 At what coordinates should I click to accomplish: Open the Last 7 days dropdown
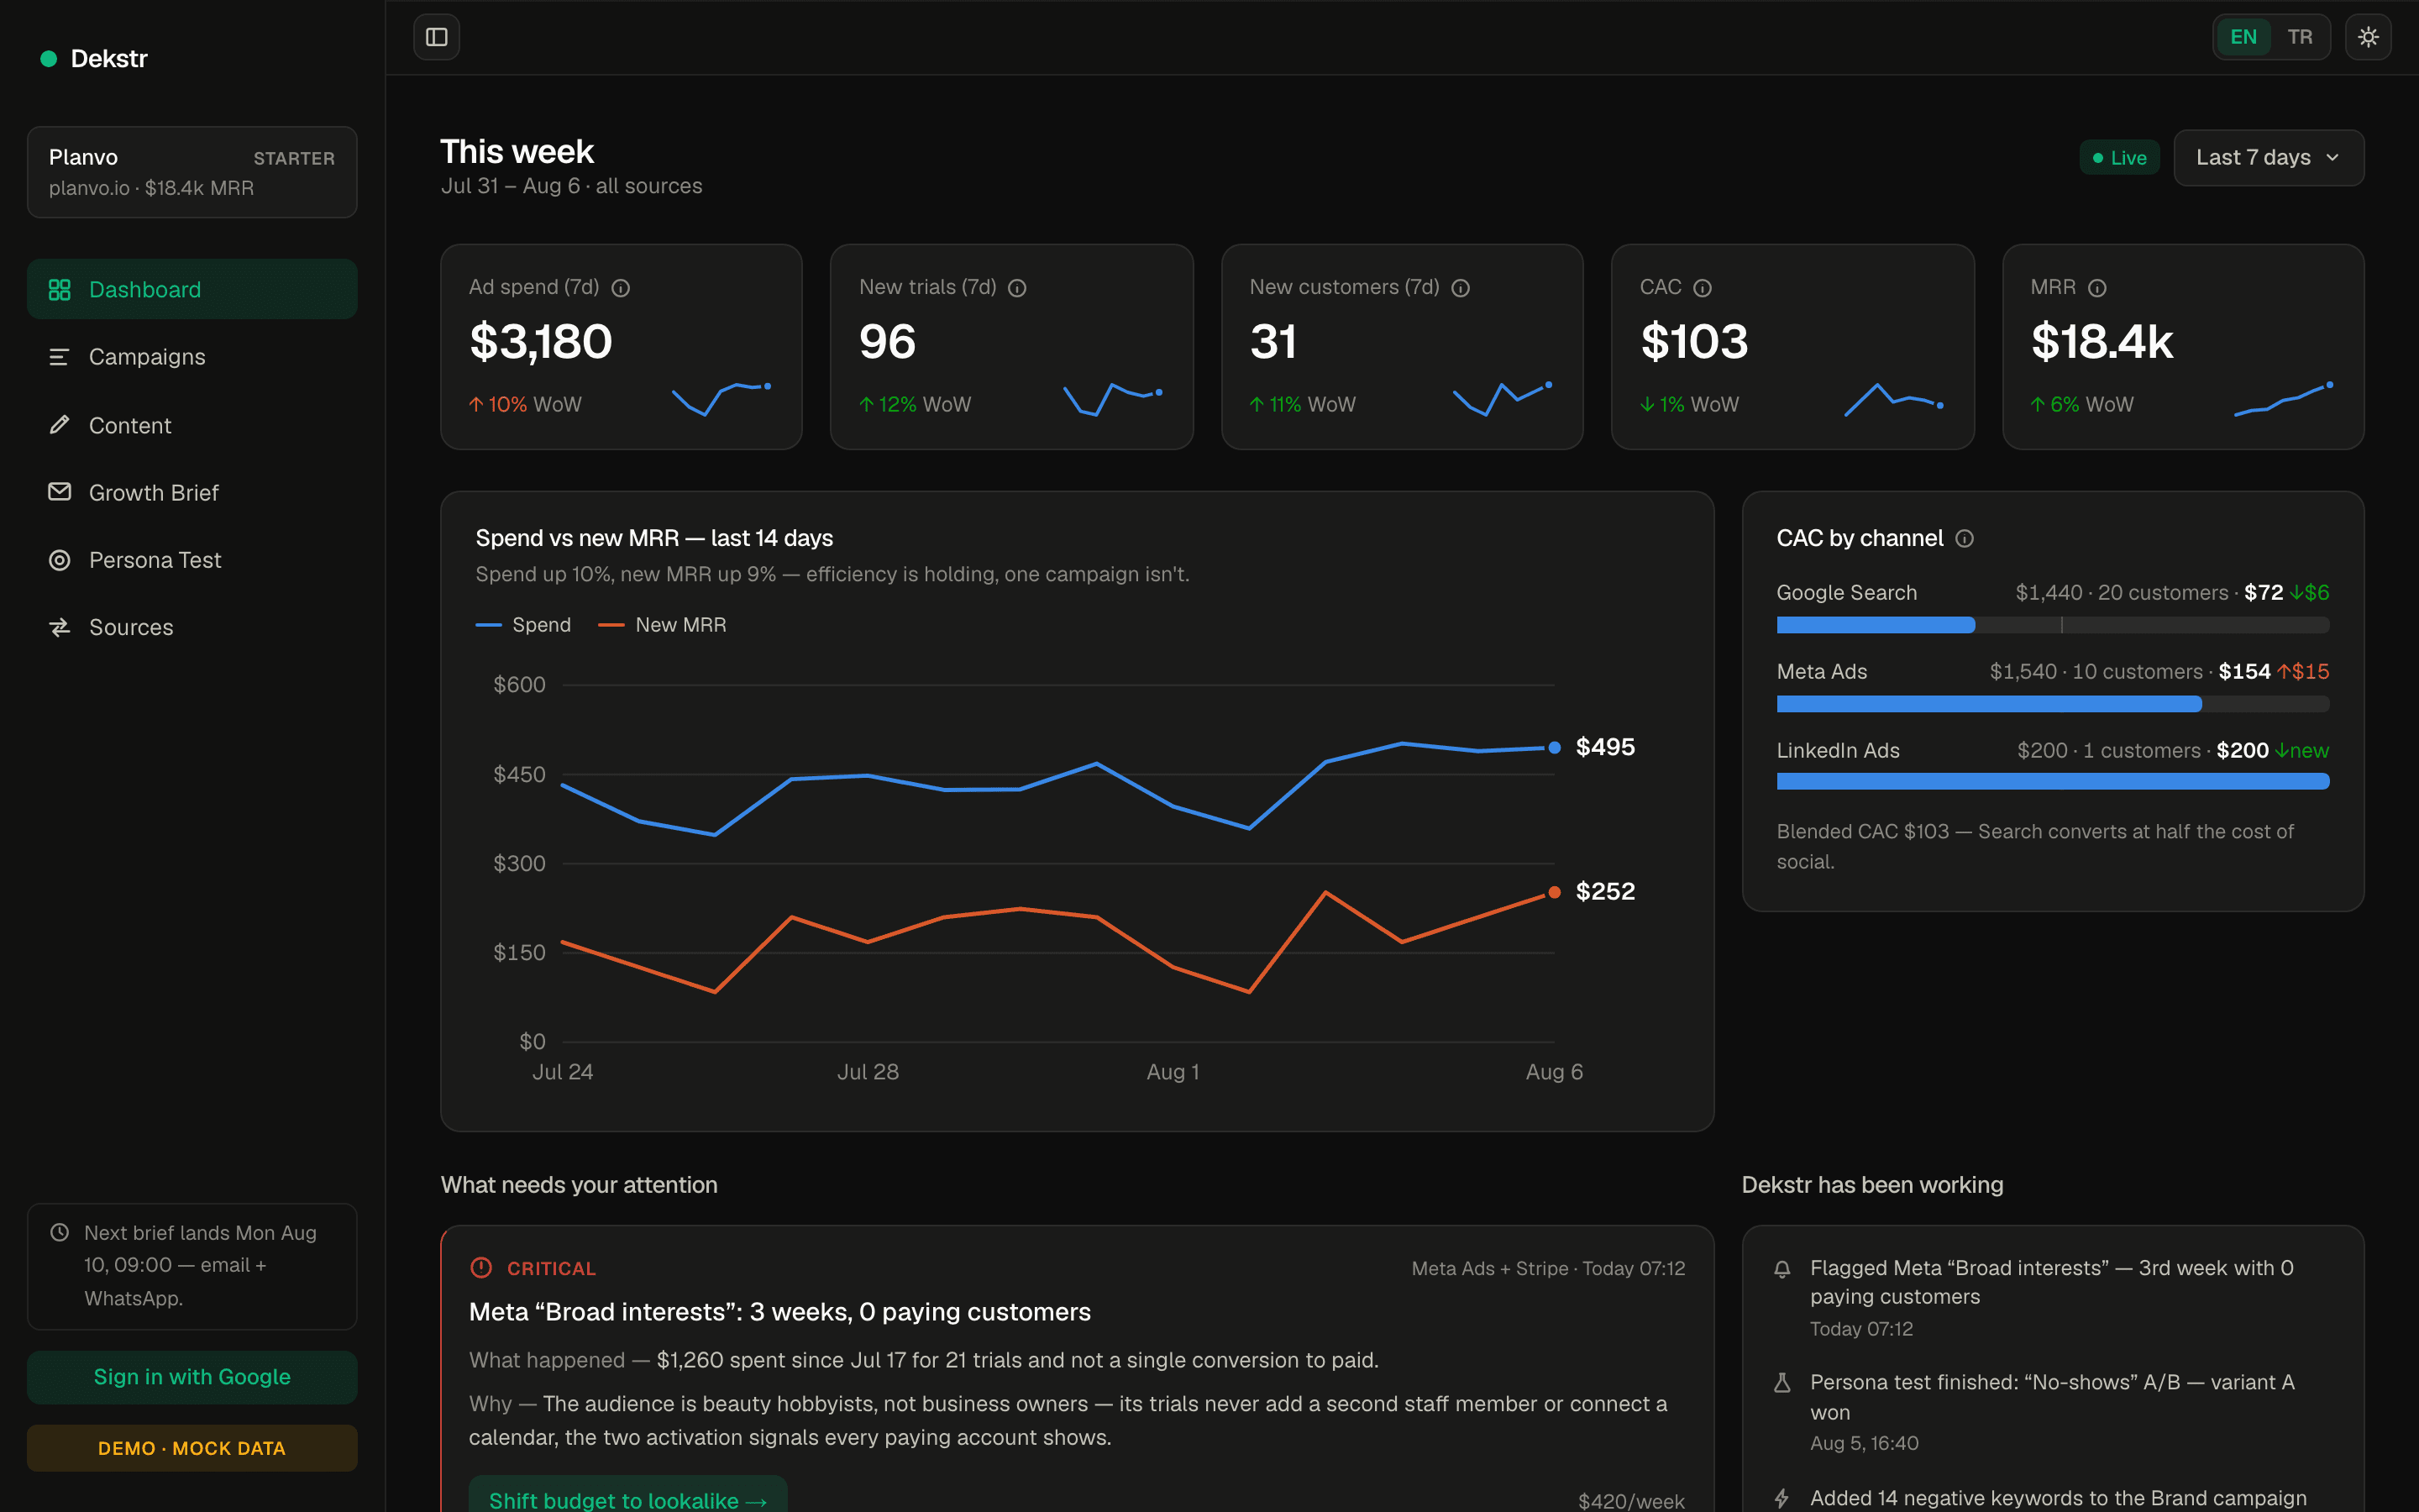(2268, 158)
